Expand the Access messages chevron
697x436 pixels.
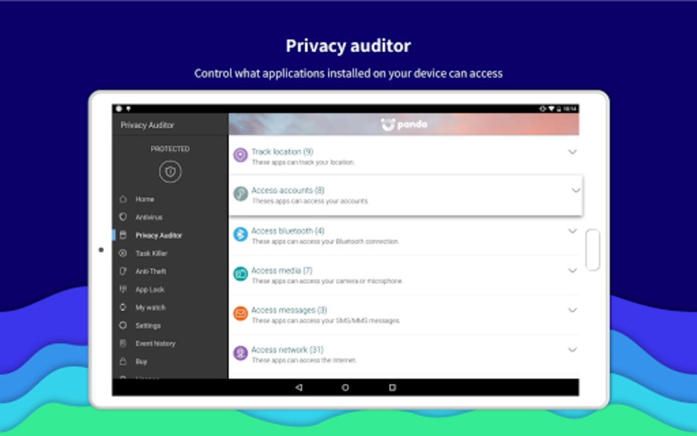pyautogui.click(x=572, y=310)
